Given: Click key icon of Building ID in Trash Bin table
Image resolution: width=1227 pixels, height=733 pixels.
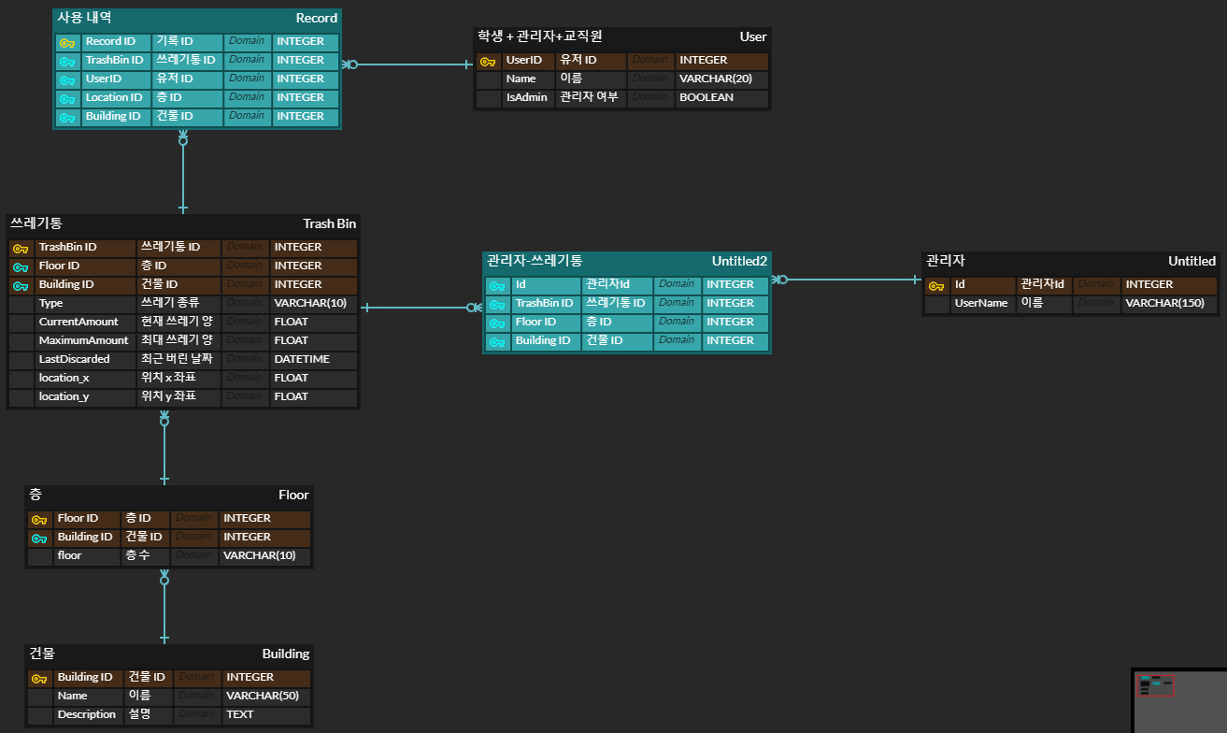Looking at the screenshot, I should click(21, 286).
